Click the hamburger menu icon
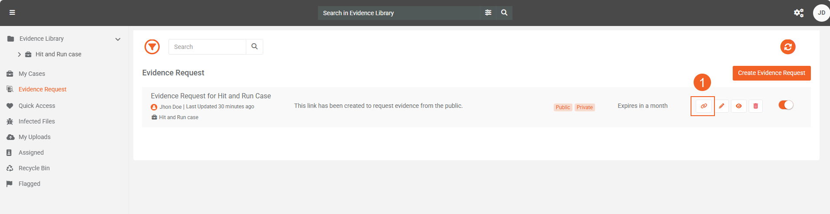The height and width of the screenshot is (214, 830). (12, 13)
